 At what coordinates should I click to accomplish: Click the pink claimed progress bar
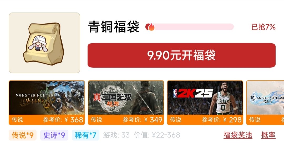[190, 27]
